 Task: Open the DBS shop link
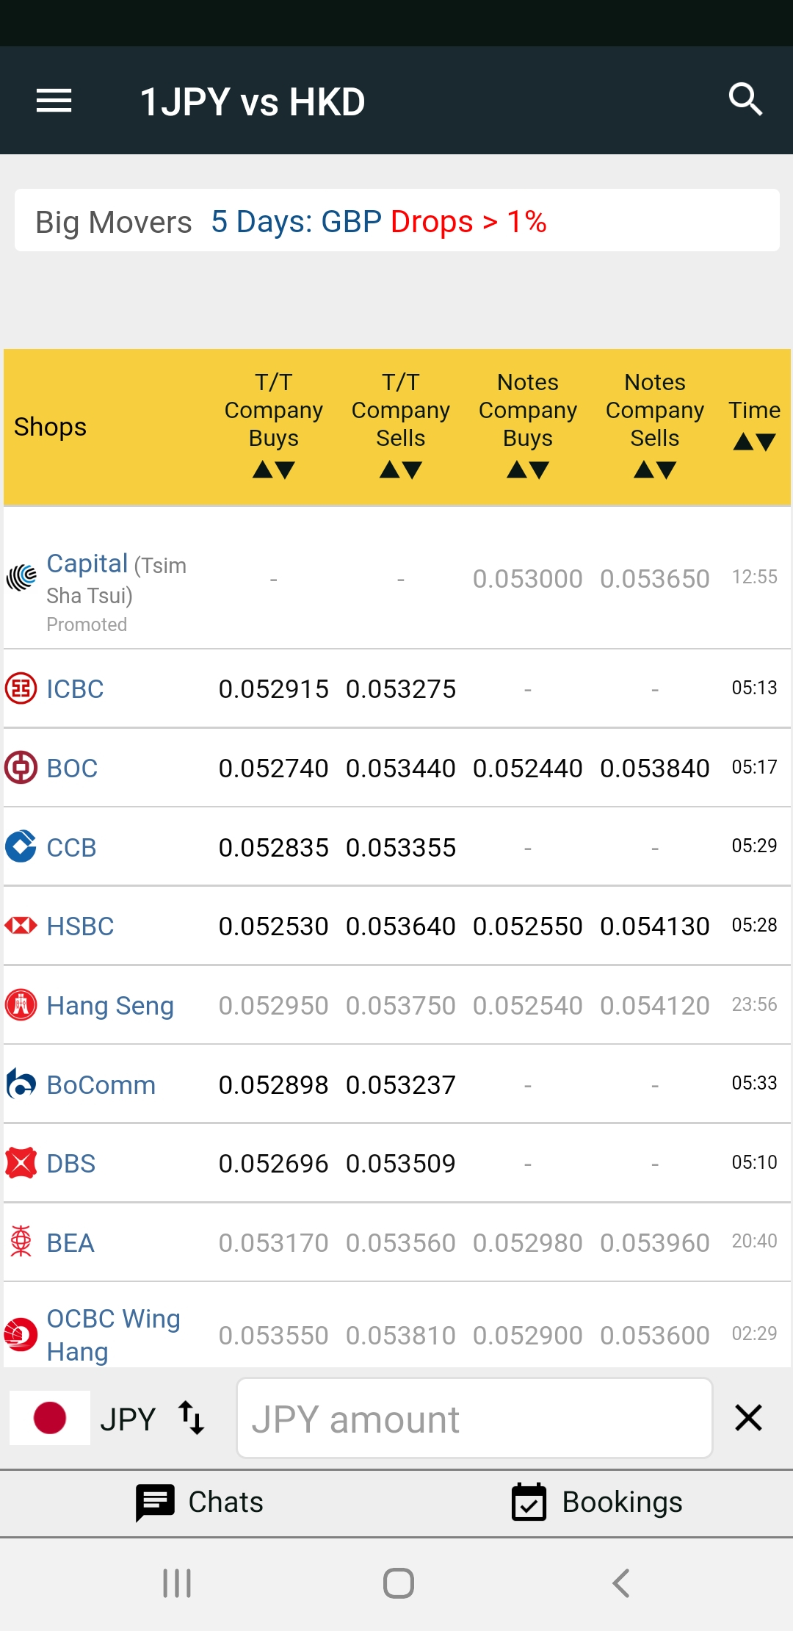(71, 1164)
